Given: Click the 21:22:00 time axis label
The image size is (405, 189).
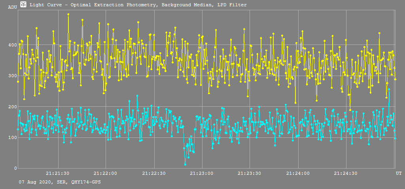Looking at the screenshot, I should click(x=105, y=173).
